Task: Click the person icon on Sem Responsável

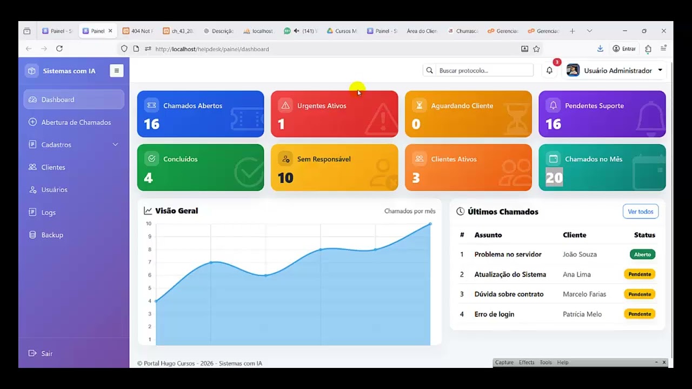Action: 285,159
